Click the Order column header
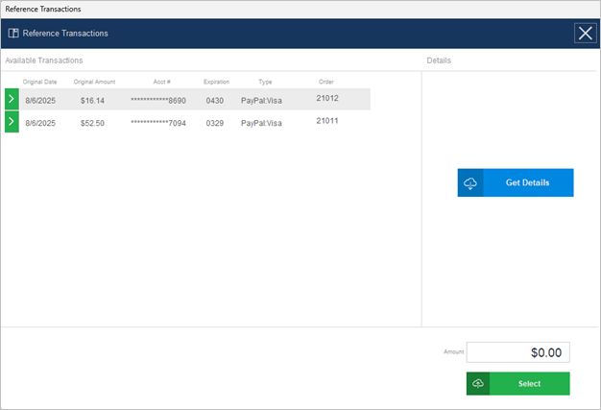 click(326, 82)
